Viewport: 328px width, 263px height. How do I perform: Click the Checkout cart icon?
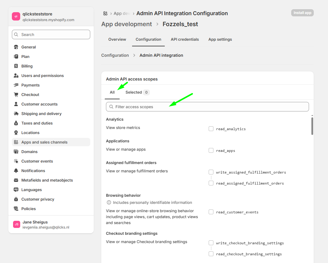(x=16, y=95)
